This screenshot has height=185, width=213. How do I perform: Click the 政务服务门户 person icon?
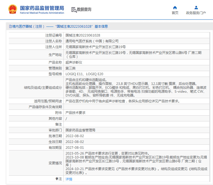point(196,7)
